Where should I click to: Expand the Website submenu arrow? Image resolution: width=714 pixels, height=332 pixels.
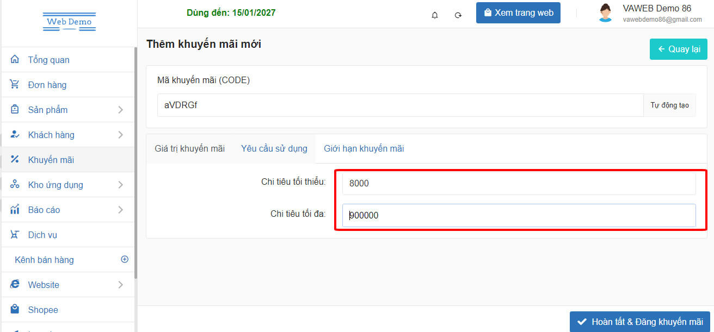pos(120,285)
